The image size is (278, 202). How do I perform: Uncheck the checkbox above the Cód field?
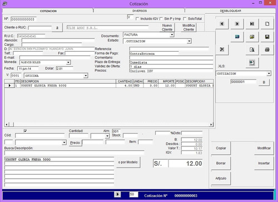26,131
